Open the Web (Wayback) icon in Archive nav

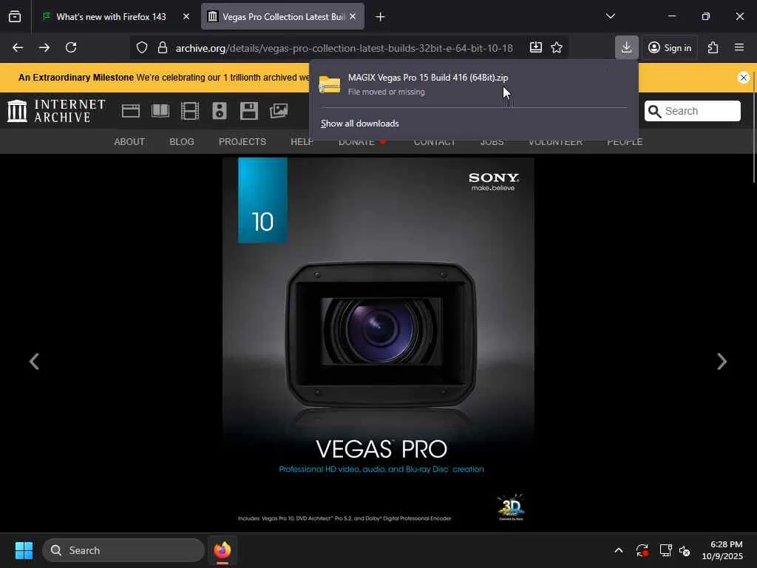click(x=131, y=111)
